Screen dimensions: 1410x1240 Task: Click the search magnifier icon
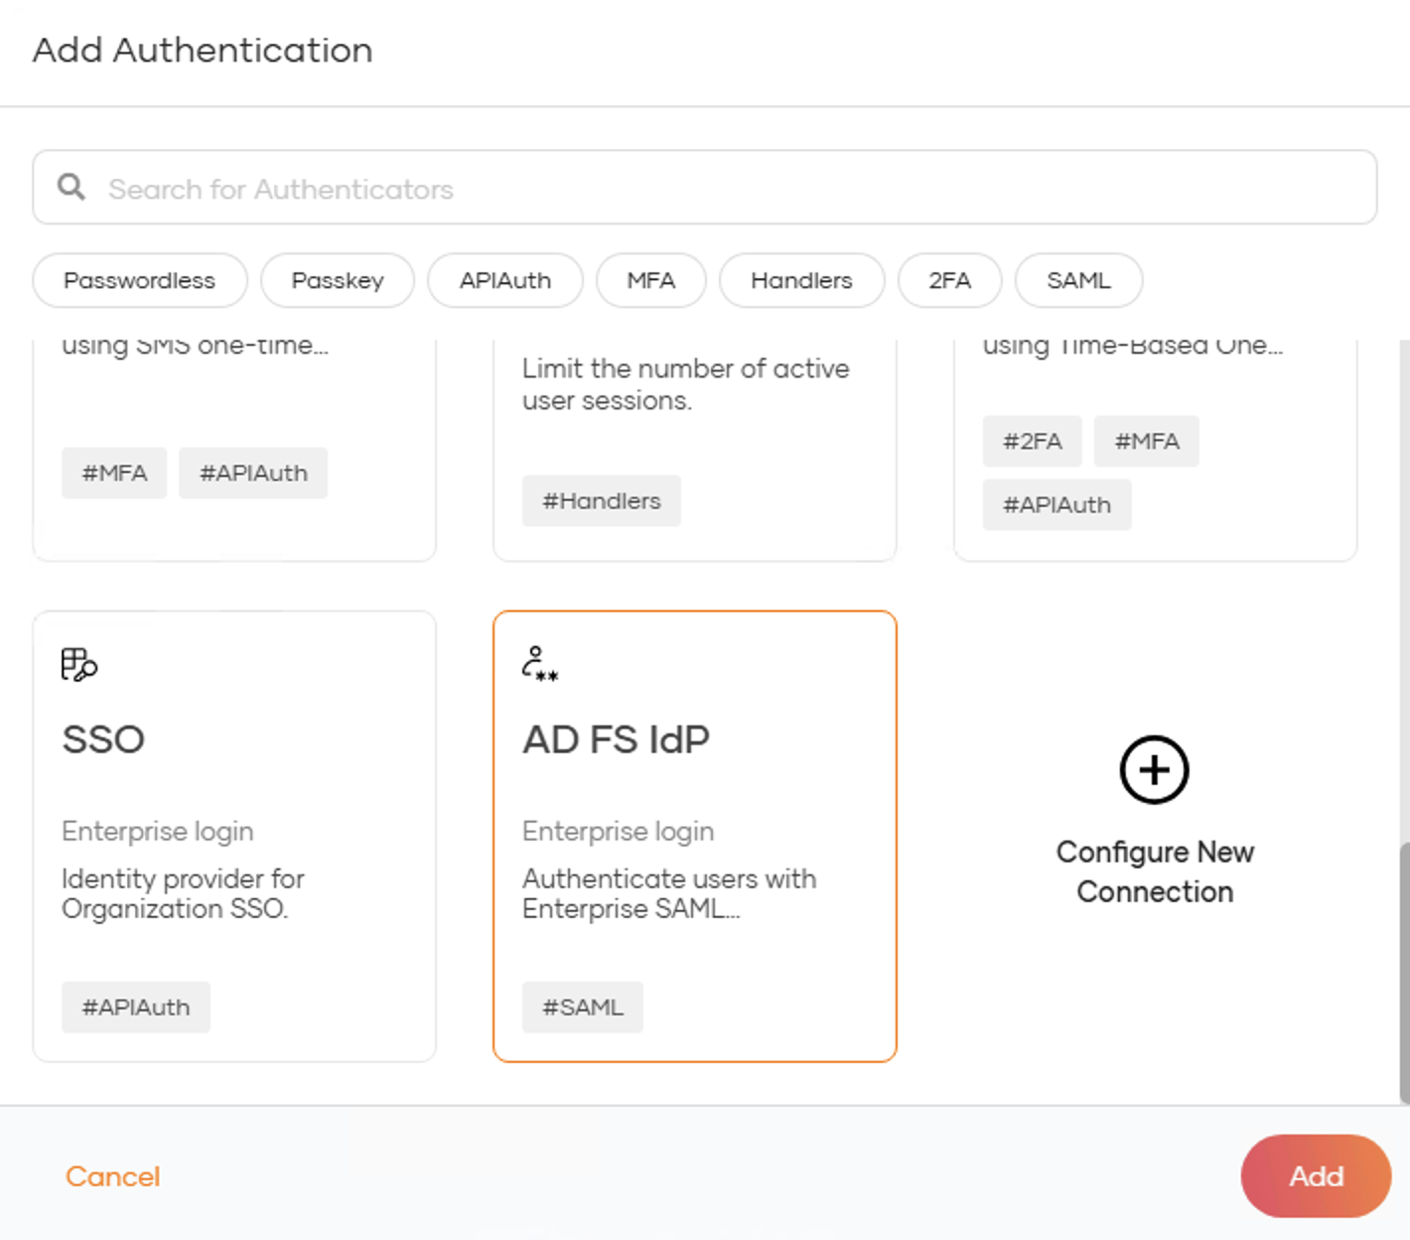click(x=70, y=187)
